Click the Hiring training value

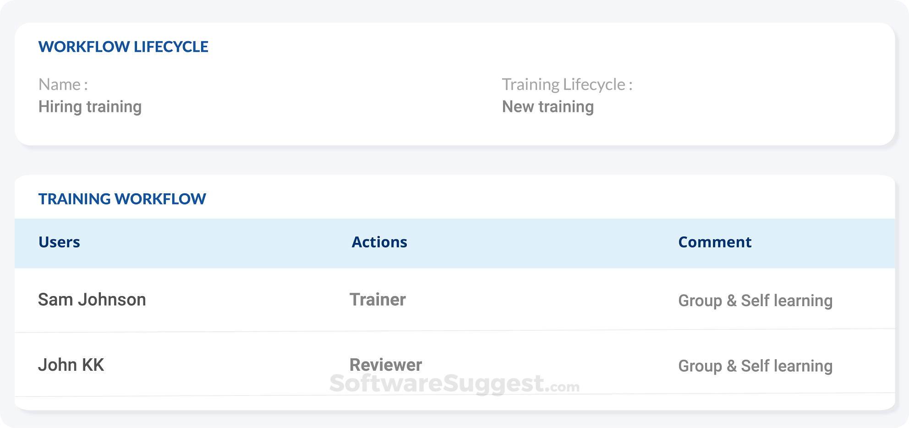pyautogui.click(x=90, y=106)
